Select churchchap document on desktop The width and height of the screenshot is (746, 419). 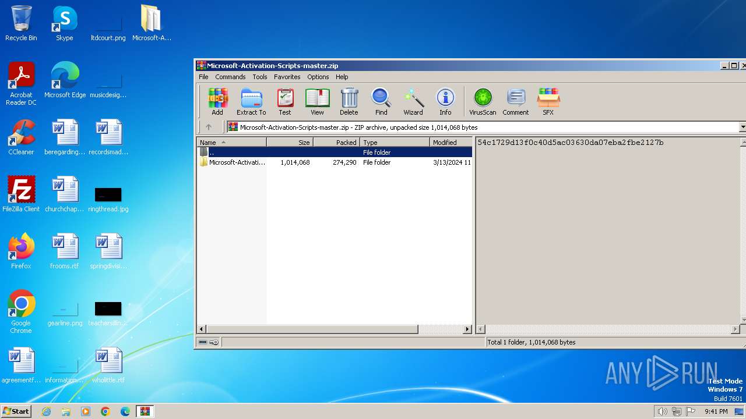65,194
